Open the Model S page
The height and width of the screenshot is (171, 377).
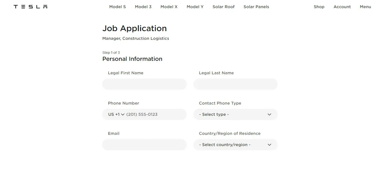click(117, 7)
